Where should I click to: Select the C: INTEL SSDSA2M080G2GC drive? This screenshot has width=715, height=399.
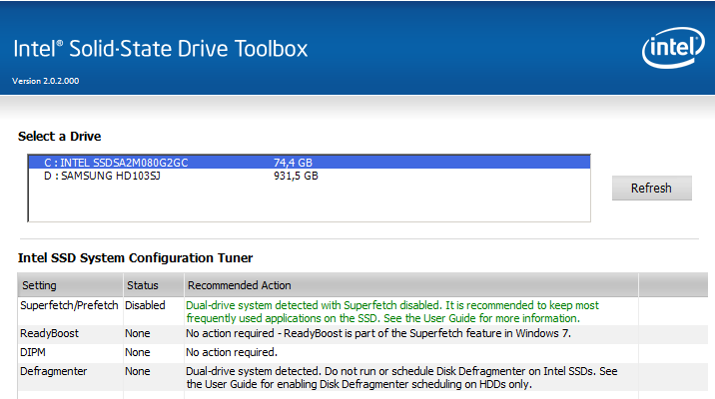pyautogui.click(x=116, y=162)
